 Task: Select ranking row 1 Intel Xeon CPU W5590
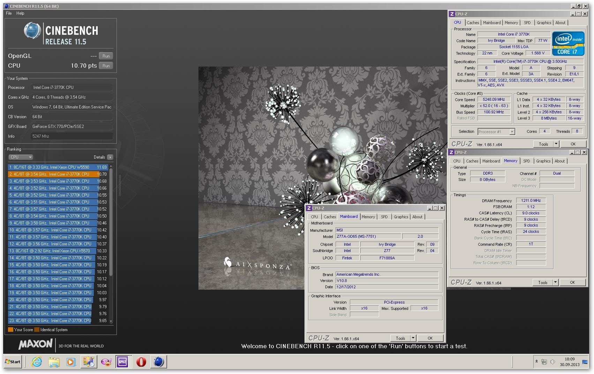(x=58, y=167)
